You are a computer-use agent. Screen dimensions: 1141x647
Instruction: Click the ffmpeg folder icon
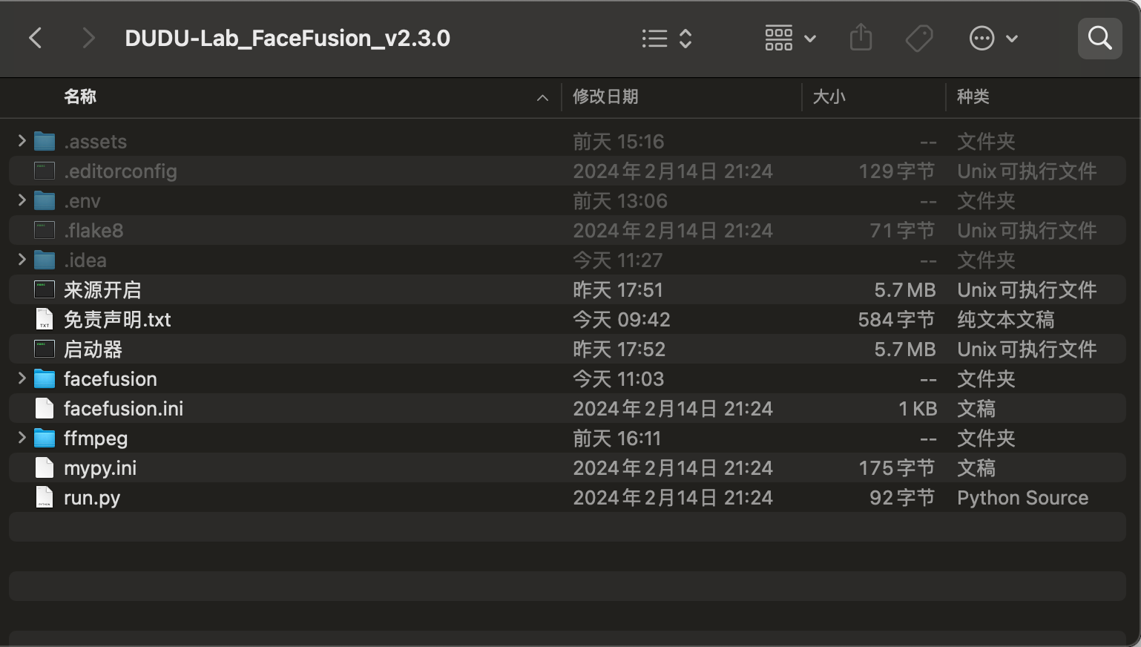point(45,438)
